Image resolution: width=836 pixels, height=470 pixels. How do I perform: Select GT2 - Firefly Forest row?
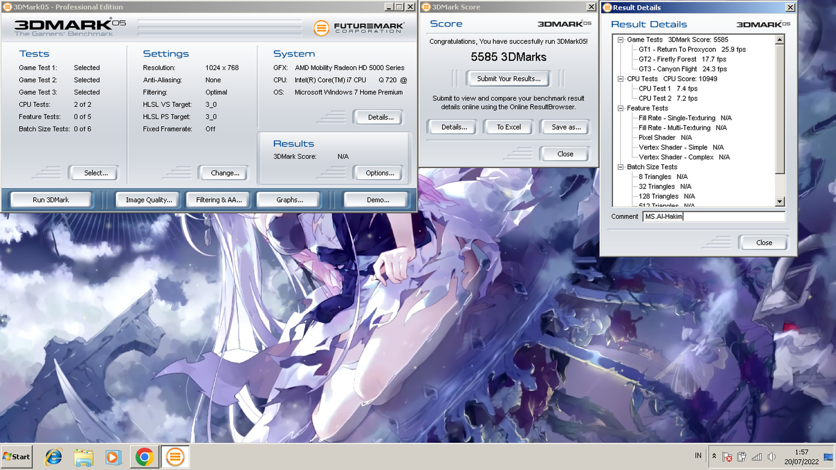(x=682, y=59)
